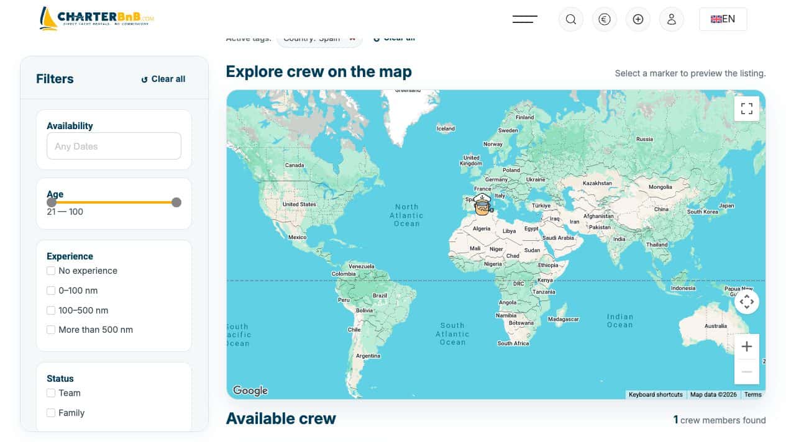Check the No experience checkbox

(51, 271)
